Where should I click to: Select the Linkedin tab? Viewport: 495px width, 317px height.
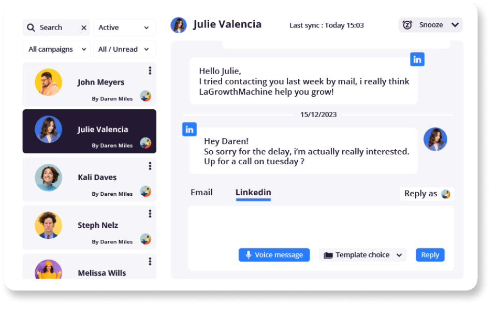(x=253, y=193)
